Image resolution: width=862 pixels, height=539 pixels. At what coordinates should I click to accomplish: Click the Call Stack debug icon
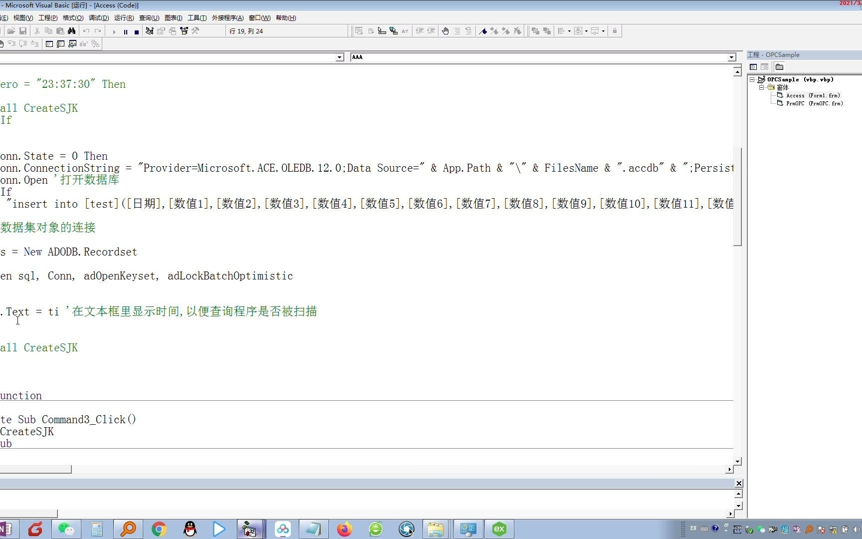pyautogui.click(x=95, y=44)
